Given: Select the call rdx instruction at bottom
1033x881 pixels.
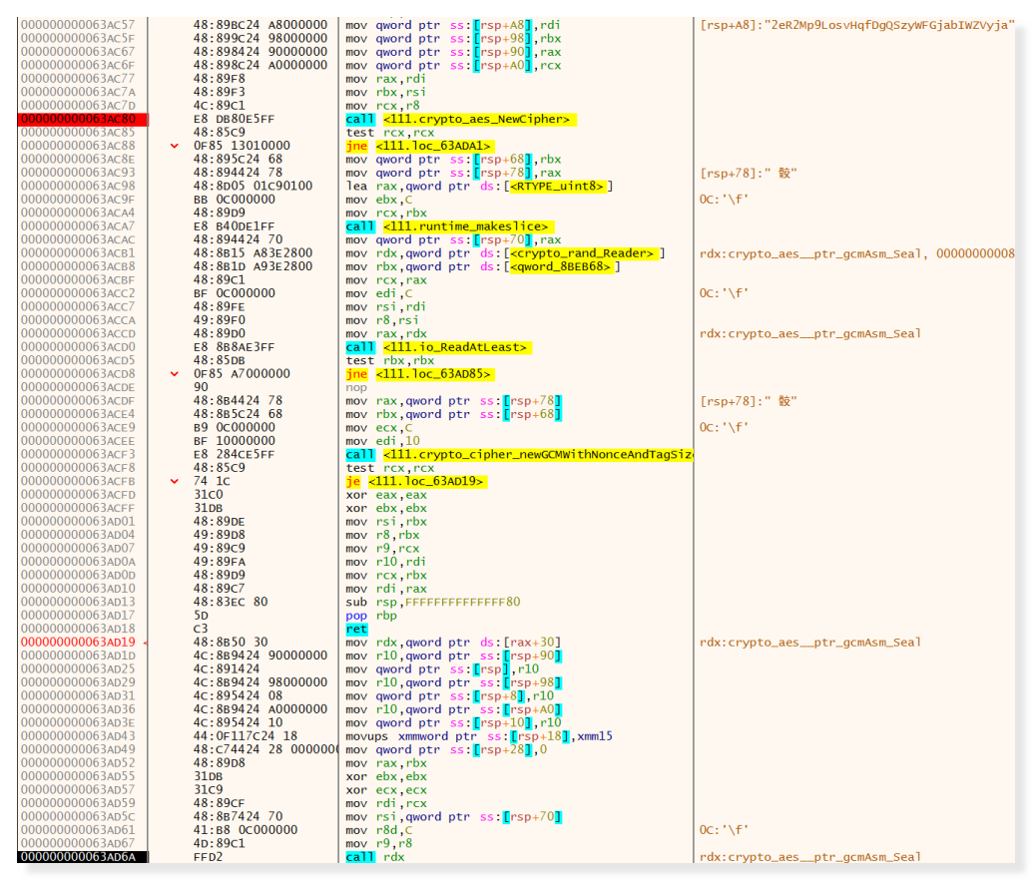Looking at the screenshot, I should [368, 856].
